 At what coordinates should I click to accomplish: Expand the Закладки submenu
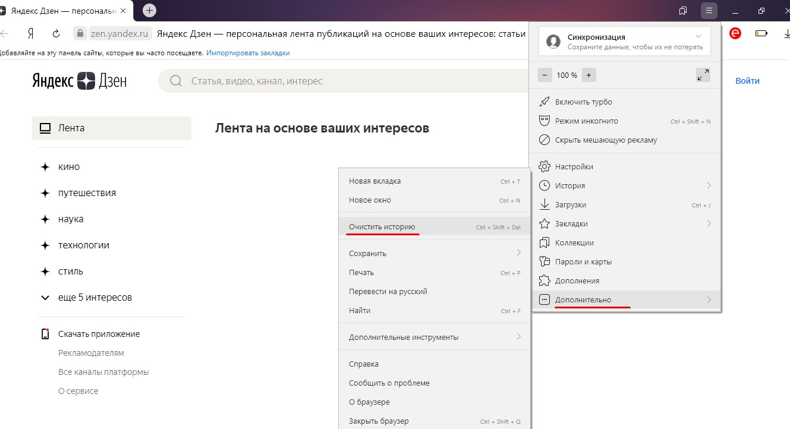click(x=625, y=223)
